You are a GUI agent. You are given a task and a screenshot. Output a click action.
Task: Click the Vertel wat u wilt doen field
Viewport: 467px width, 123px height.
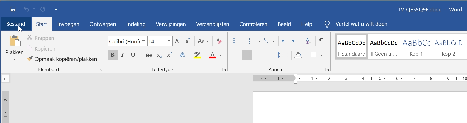pos(361,24)
